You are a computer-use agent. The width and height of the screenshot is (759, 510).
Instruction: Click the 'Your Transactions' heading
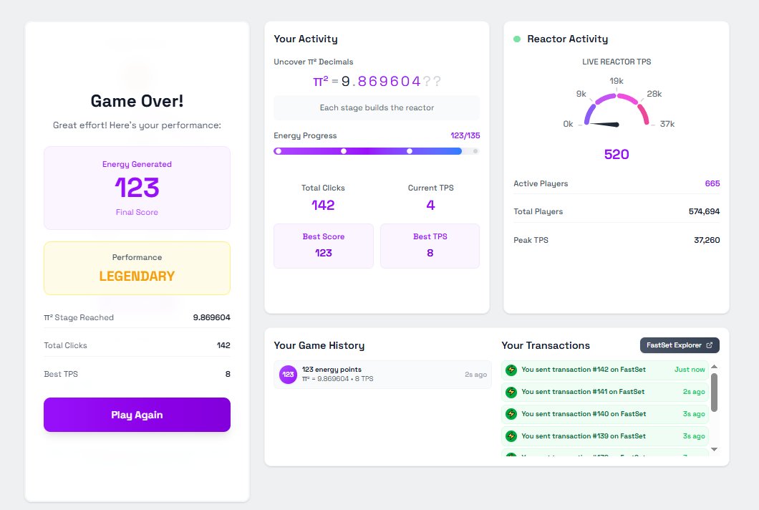546,345
